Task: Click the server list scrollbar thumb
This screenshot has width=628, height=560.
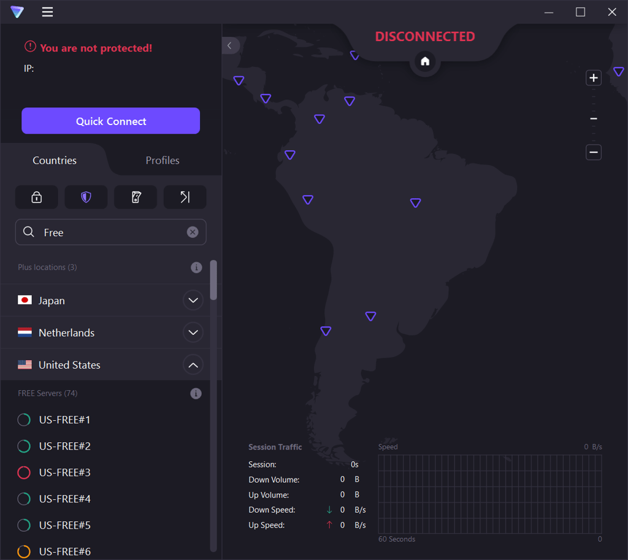Action: pyautogui.click(x=213, y=280)
